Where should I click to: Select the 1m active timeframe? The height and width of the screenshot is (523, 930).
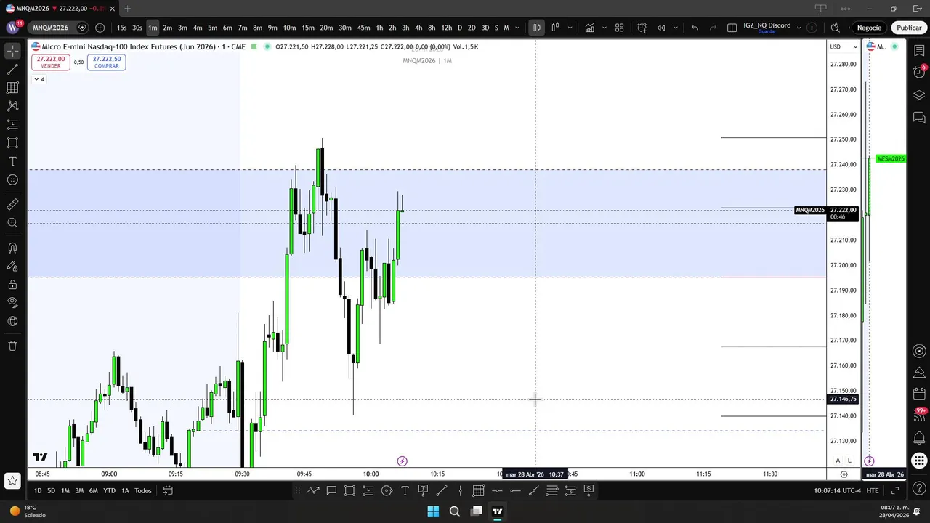[x=153, y=28]
